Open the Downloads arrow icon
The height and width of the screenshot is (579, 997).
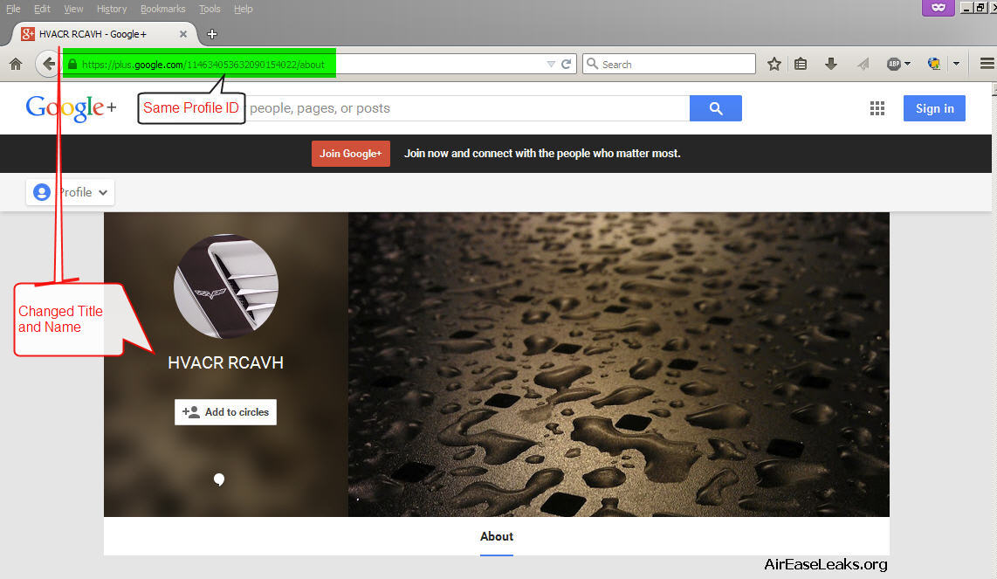coord(830,63)
